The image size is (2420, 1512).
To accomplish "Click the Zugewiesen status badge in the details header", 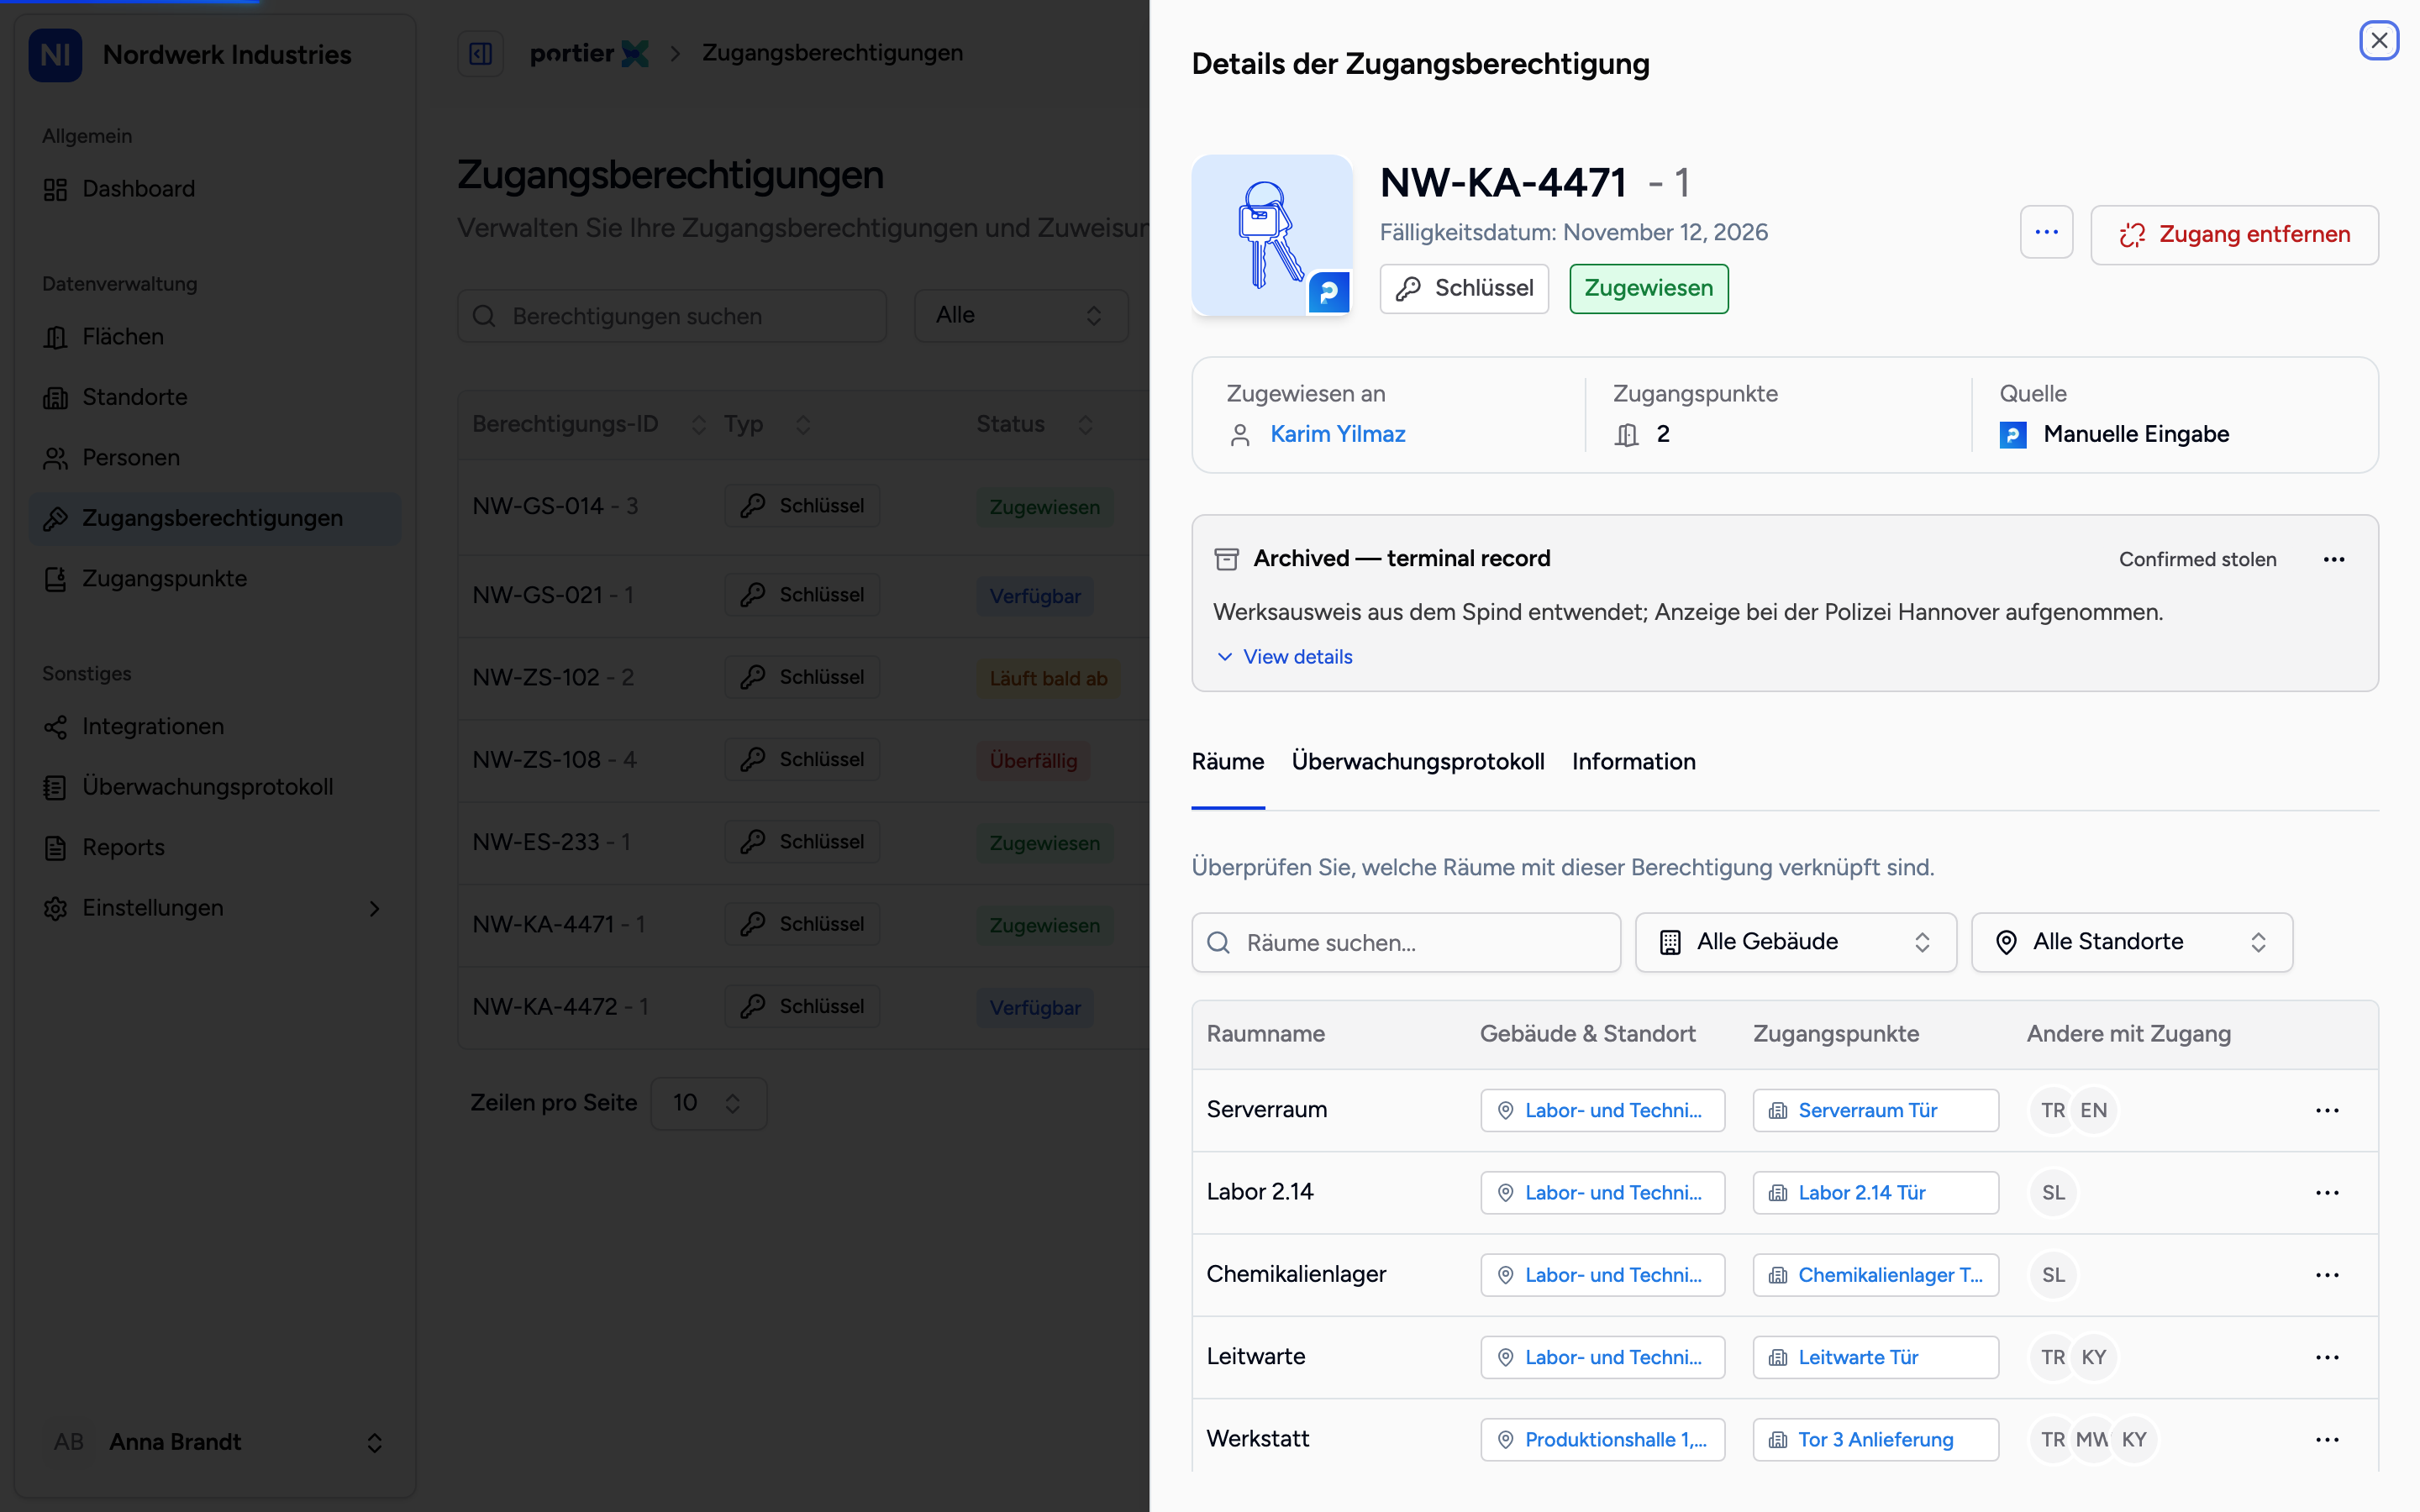I will [x=1649, y=289].
